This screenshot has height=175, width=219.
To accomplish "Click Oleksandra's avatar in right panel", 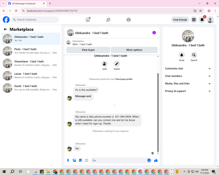I will tap(188, 36).
